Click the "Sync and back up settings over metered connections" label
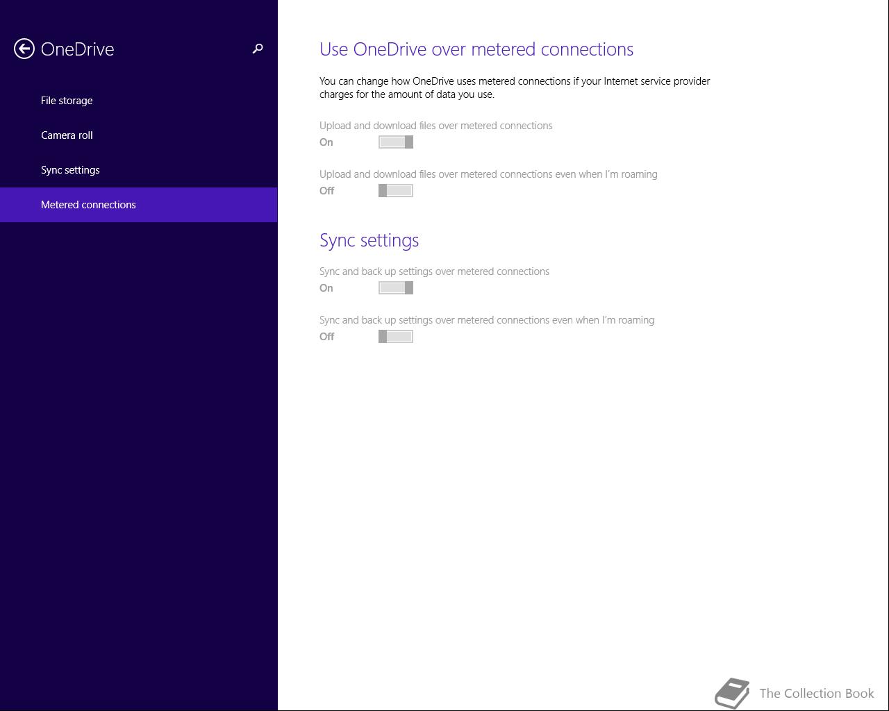889x711 pixels. tap(434, 271)
